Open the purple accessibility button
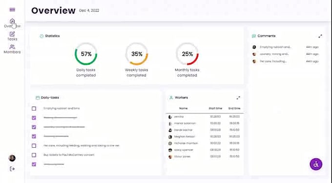This screenshot has width=332, height=183. (x=316, y=164)
